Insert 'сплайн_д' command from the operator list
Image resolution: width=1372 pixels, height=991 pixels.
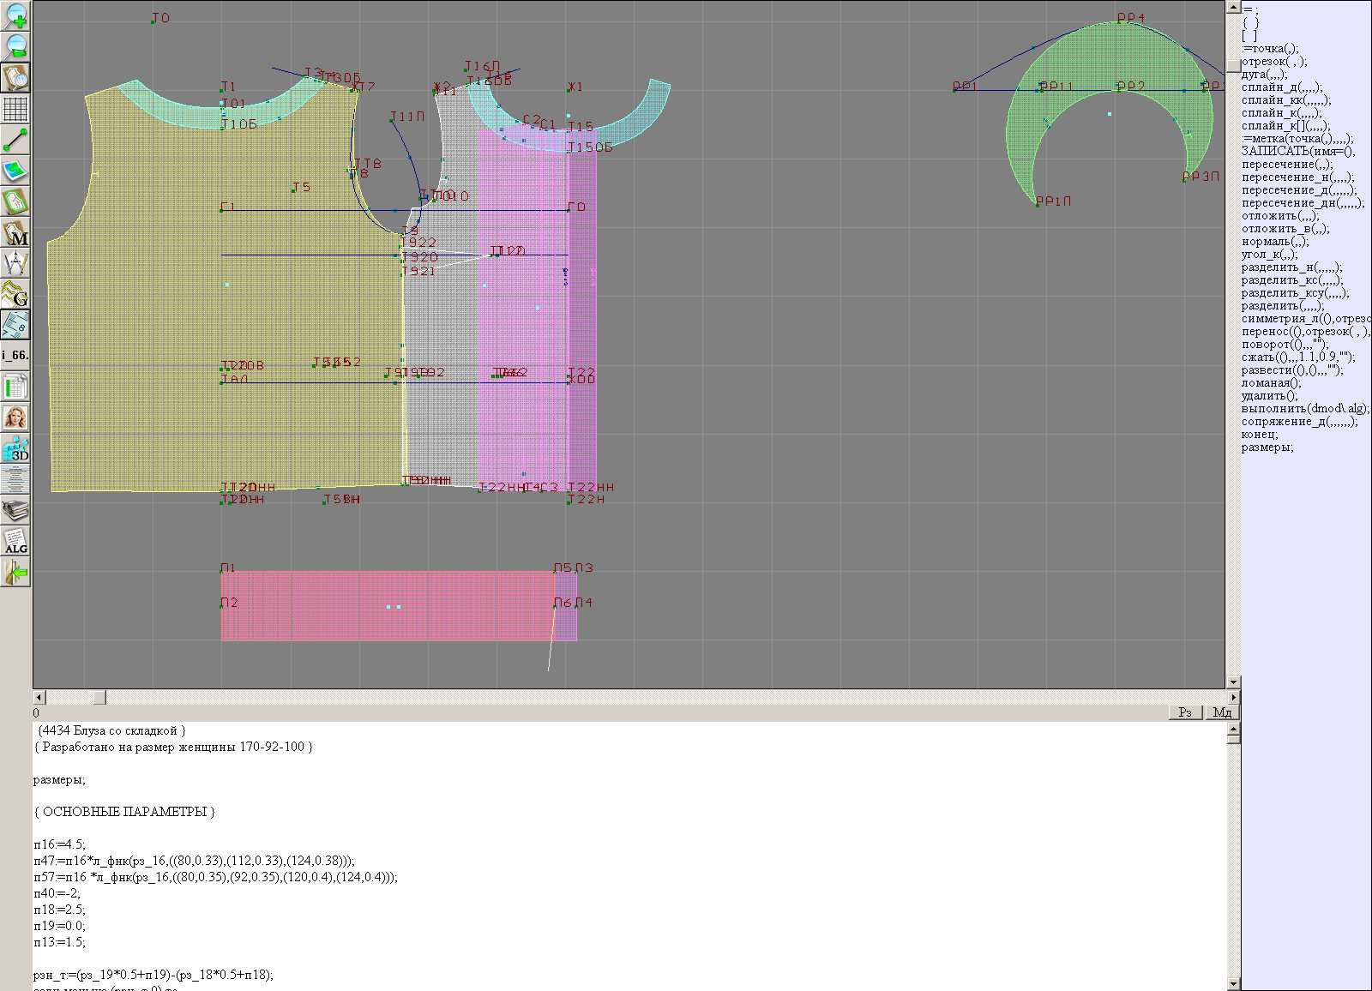coord(1281,87)
